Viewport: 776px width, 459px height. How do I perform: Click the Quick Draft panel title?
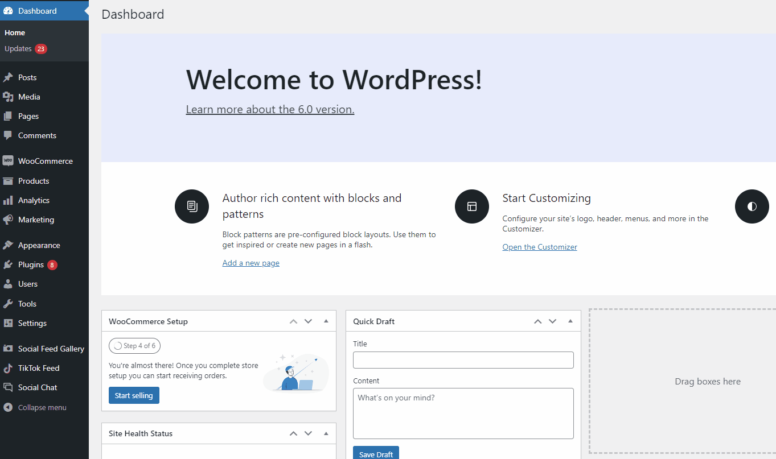[x=373, y=321]
